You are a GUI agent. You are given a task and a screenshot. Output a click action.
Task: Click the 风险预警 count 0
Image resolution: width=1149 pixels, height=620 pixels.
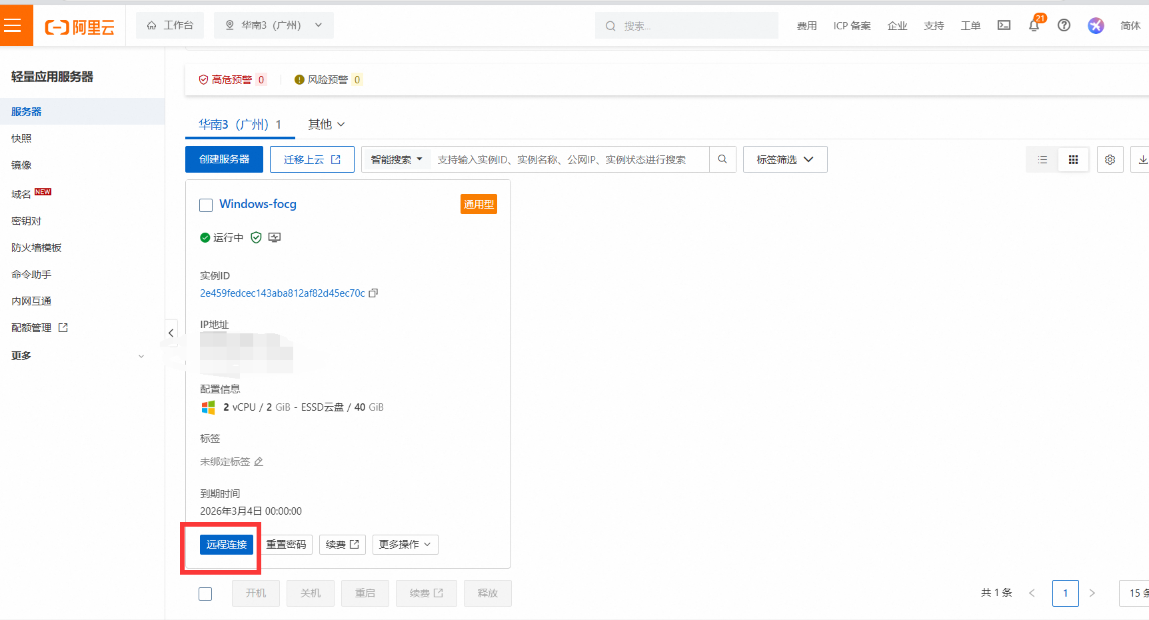(x=357, y=80)
